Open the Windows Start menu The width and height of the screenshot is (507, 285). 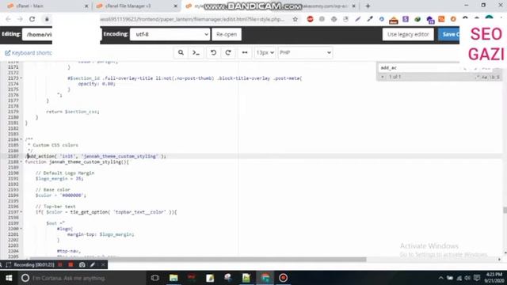coord(9,278)
